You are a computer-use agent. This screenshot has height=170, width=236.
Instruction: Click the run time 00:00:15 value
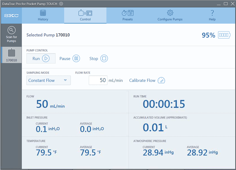click(x=164, y=104)
